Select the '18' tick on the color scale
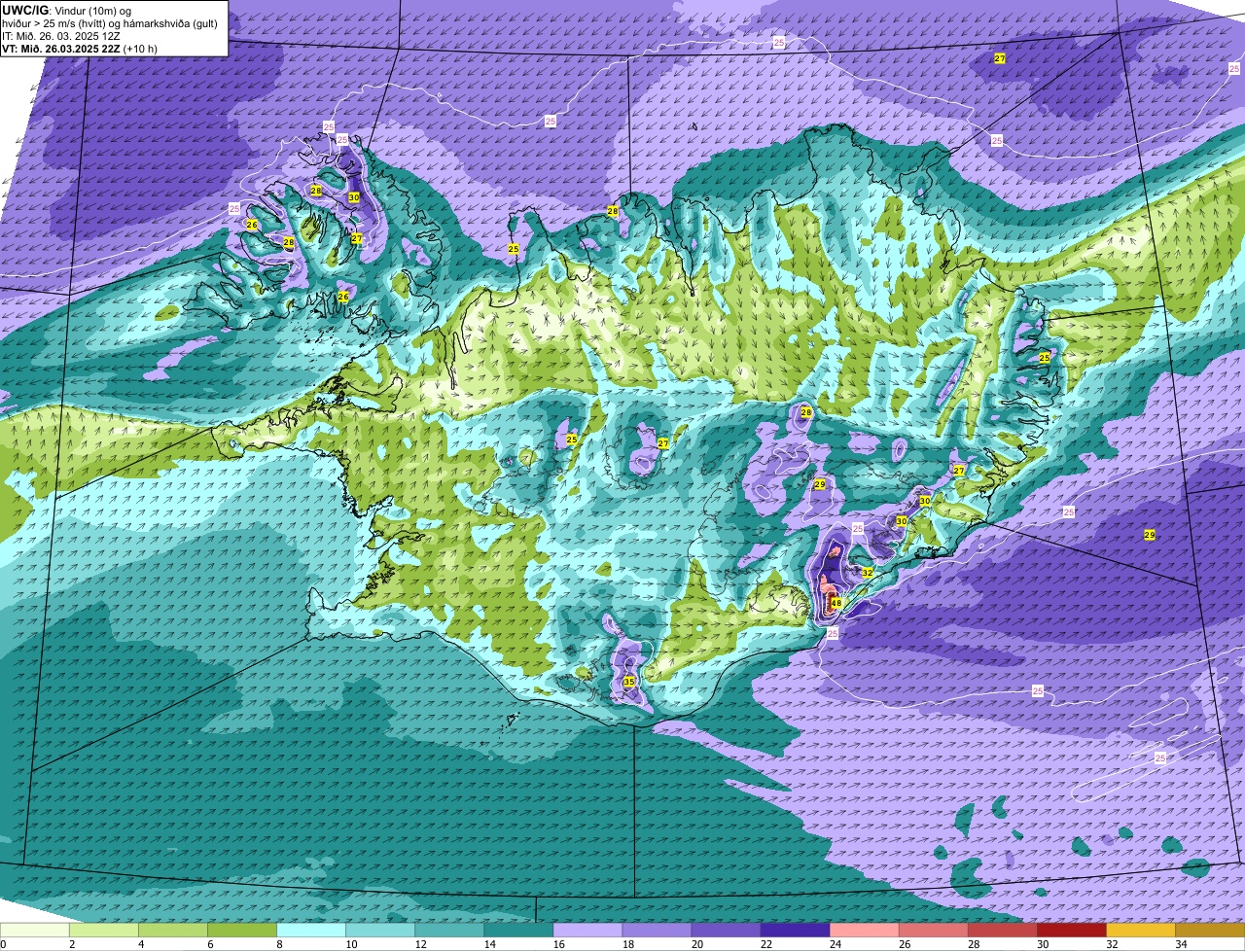The height and width of the screenshot is (951, 1245). (626, 944)
